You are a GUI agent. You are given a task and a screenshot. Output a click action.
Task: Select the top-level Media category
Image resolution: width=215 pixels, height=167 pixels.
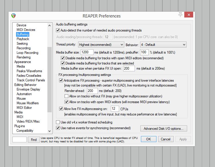(18, 112)
